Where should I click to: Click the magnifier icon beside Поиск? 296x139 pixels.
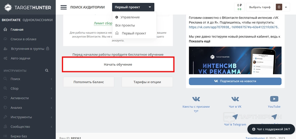[5, 79]
